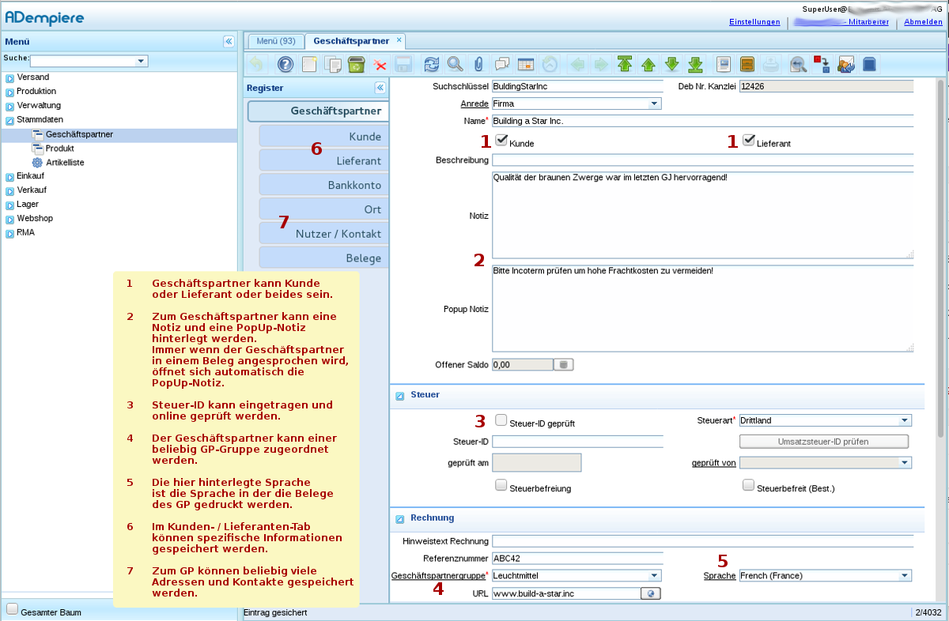Screen dimensions: 949x621
Task: Collapse the Steuer section
Action: tap(400, 395)
